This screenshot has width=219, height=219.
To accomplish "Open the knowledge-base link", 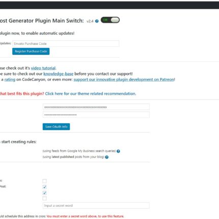I will 59,74.
